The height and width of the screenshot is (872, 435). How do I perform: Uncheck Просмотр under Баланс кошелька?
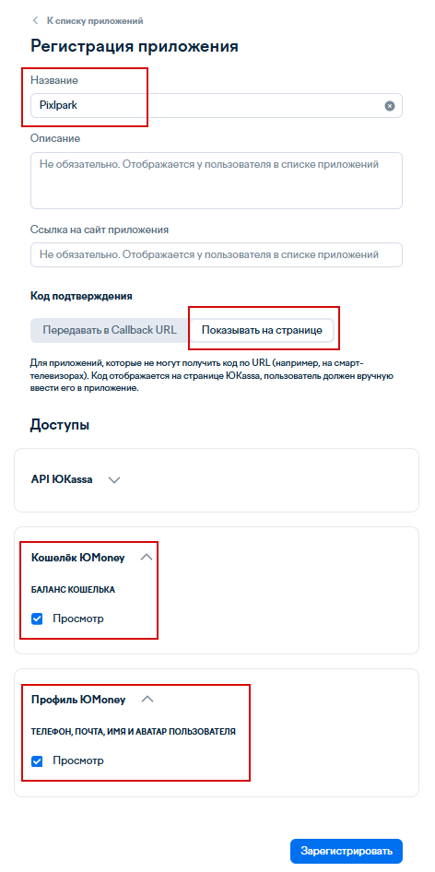click(x=37, y=619)
